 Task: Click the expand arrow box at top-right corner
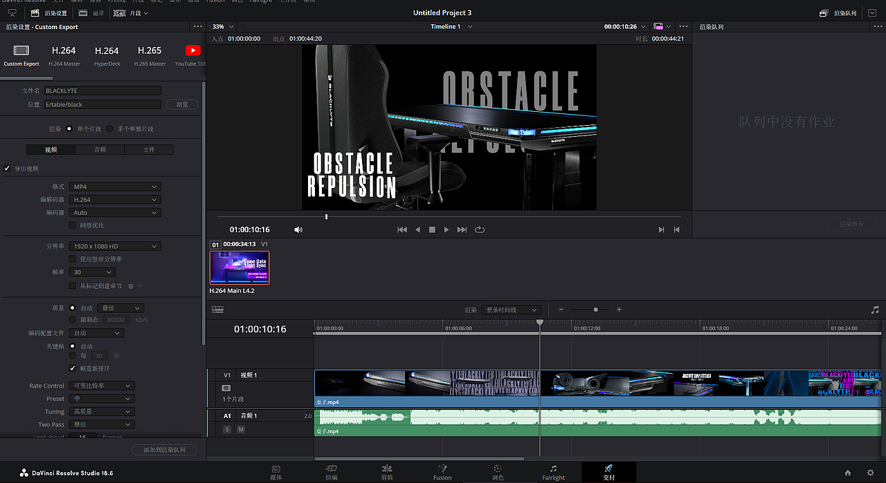(871, 13)
